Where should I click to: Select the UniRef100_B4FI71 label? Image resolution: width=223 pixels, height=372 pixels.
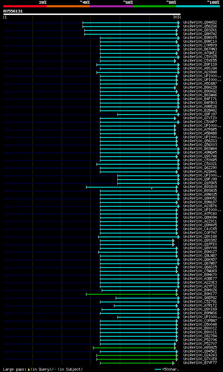[200, 99]
